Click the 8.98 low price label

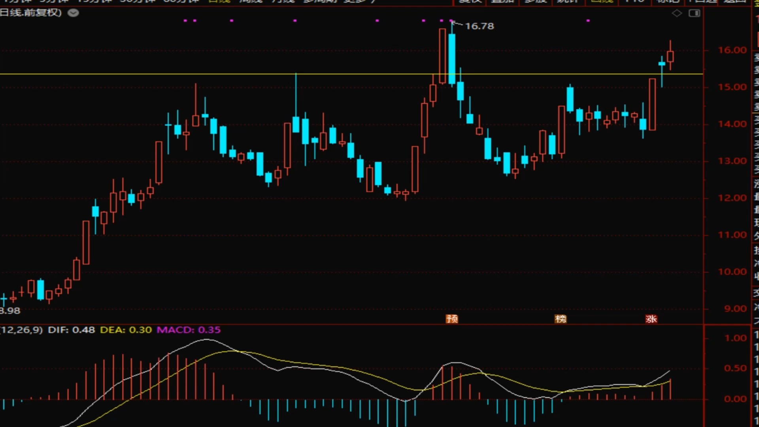click(x=10, y=311)
